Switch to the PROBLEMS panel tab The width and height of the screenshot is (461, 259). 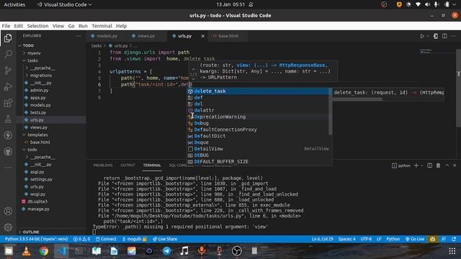(x=103, y=165)
